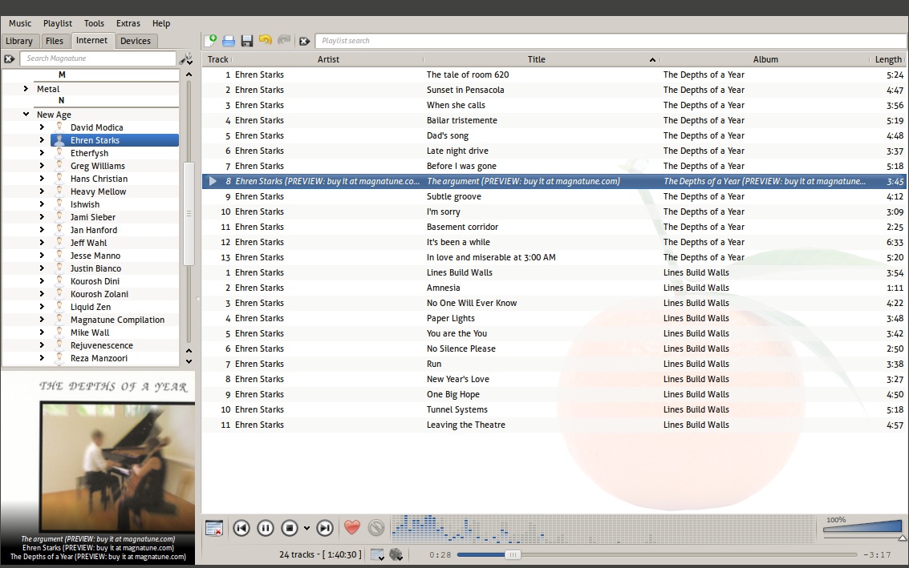
Task: Ban the current track icon
Action: [x=376, y=527]
